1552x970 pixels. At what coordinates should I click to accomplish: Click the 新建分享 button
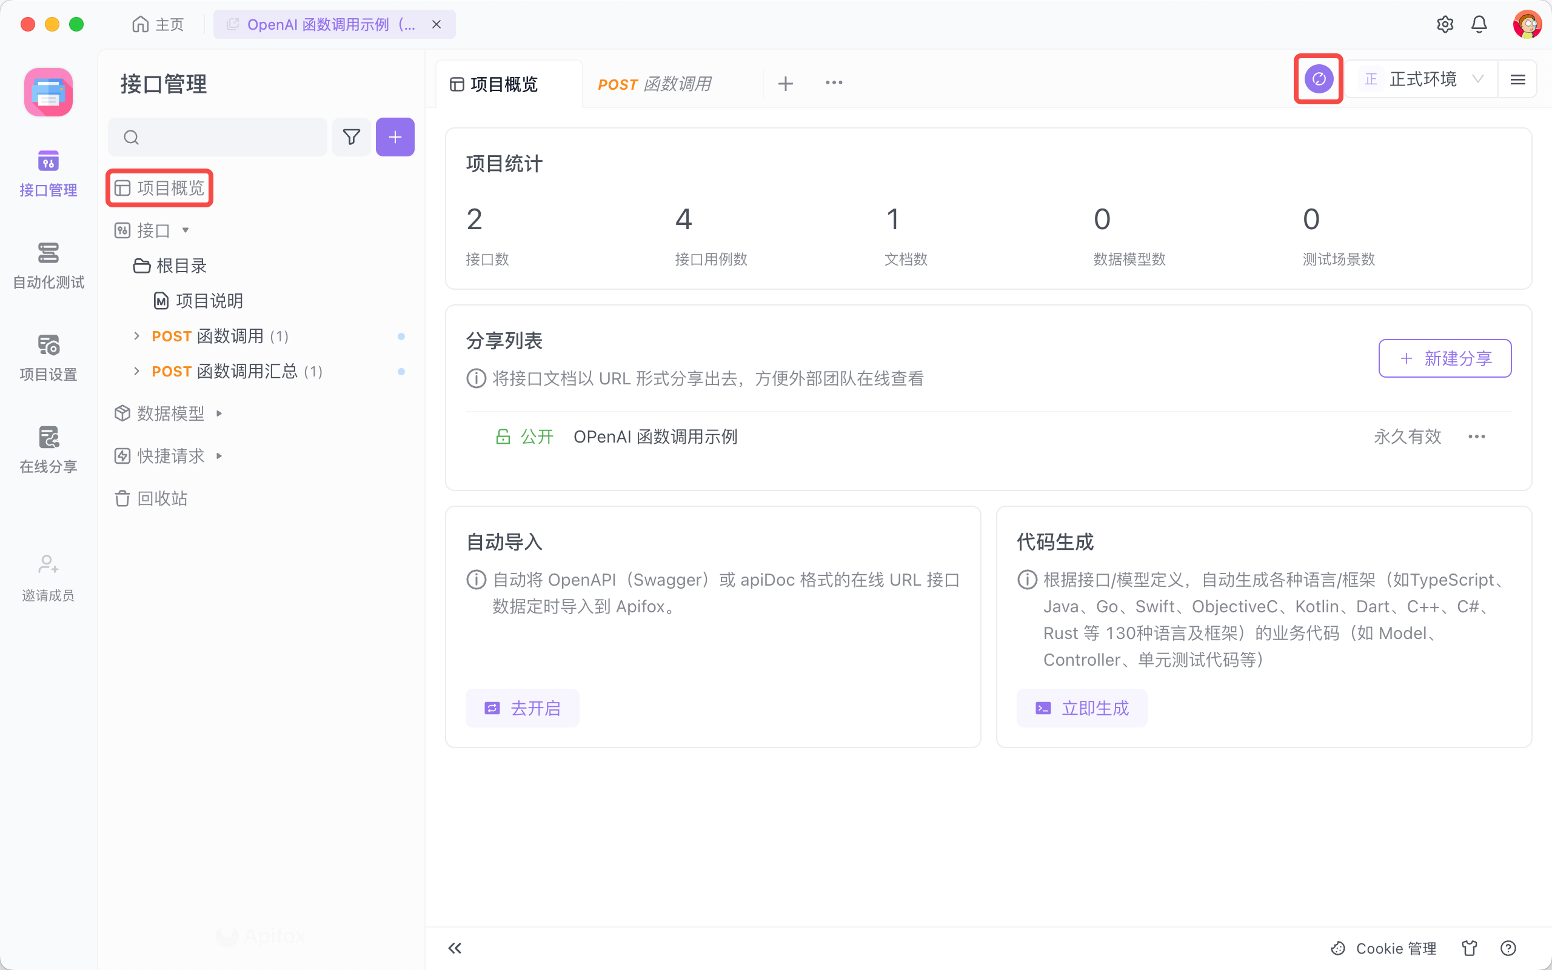pyautogui.click(x=1444, y=358)
